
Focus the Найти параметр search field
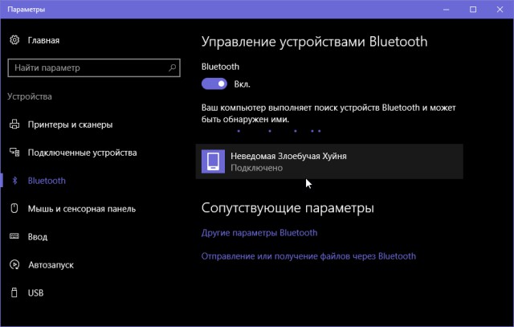(94, 68)
